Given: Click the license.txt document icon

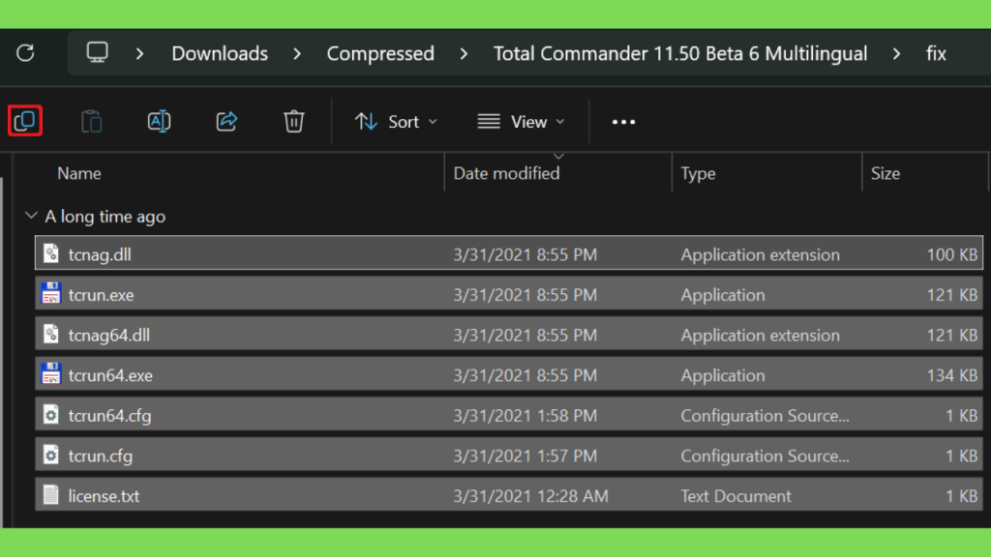Looking at the screenshot, I should point(51,495).
